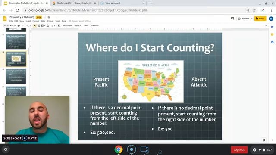Click the Theme button
The height and width of the screenshot is (155, 276).
86,25
